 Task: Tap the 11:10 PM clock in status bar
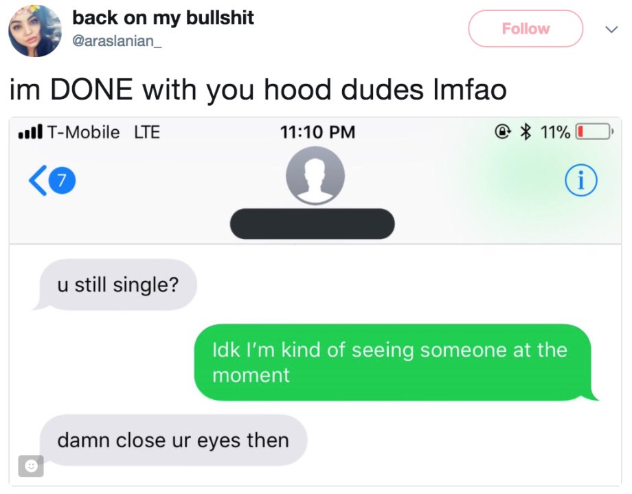tap(317, 133)
